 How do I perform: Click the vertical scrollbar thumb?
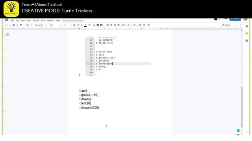point(242,107)
